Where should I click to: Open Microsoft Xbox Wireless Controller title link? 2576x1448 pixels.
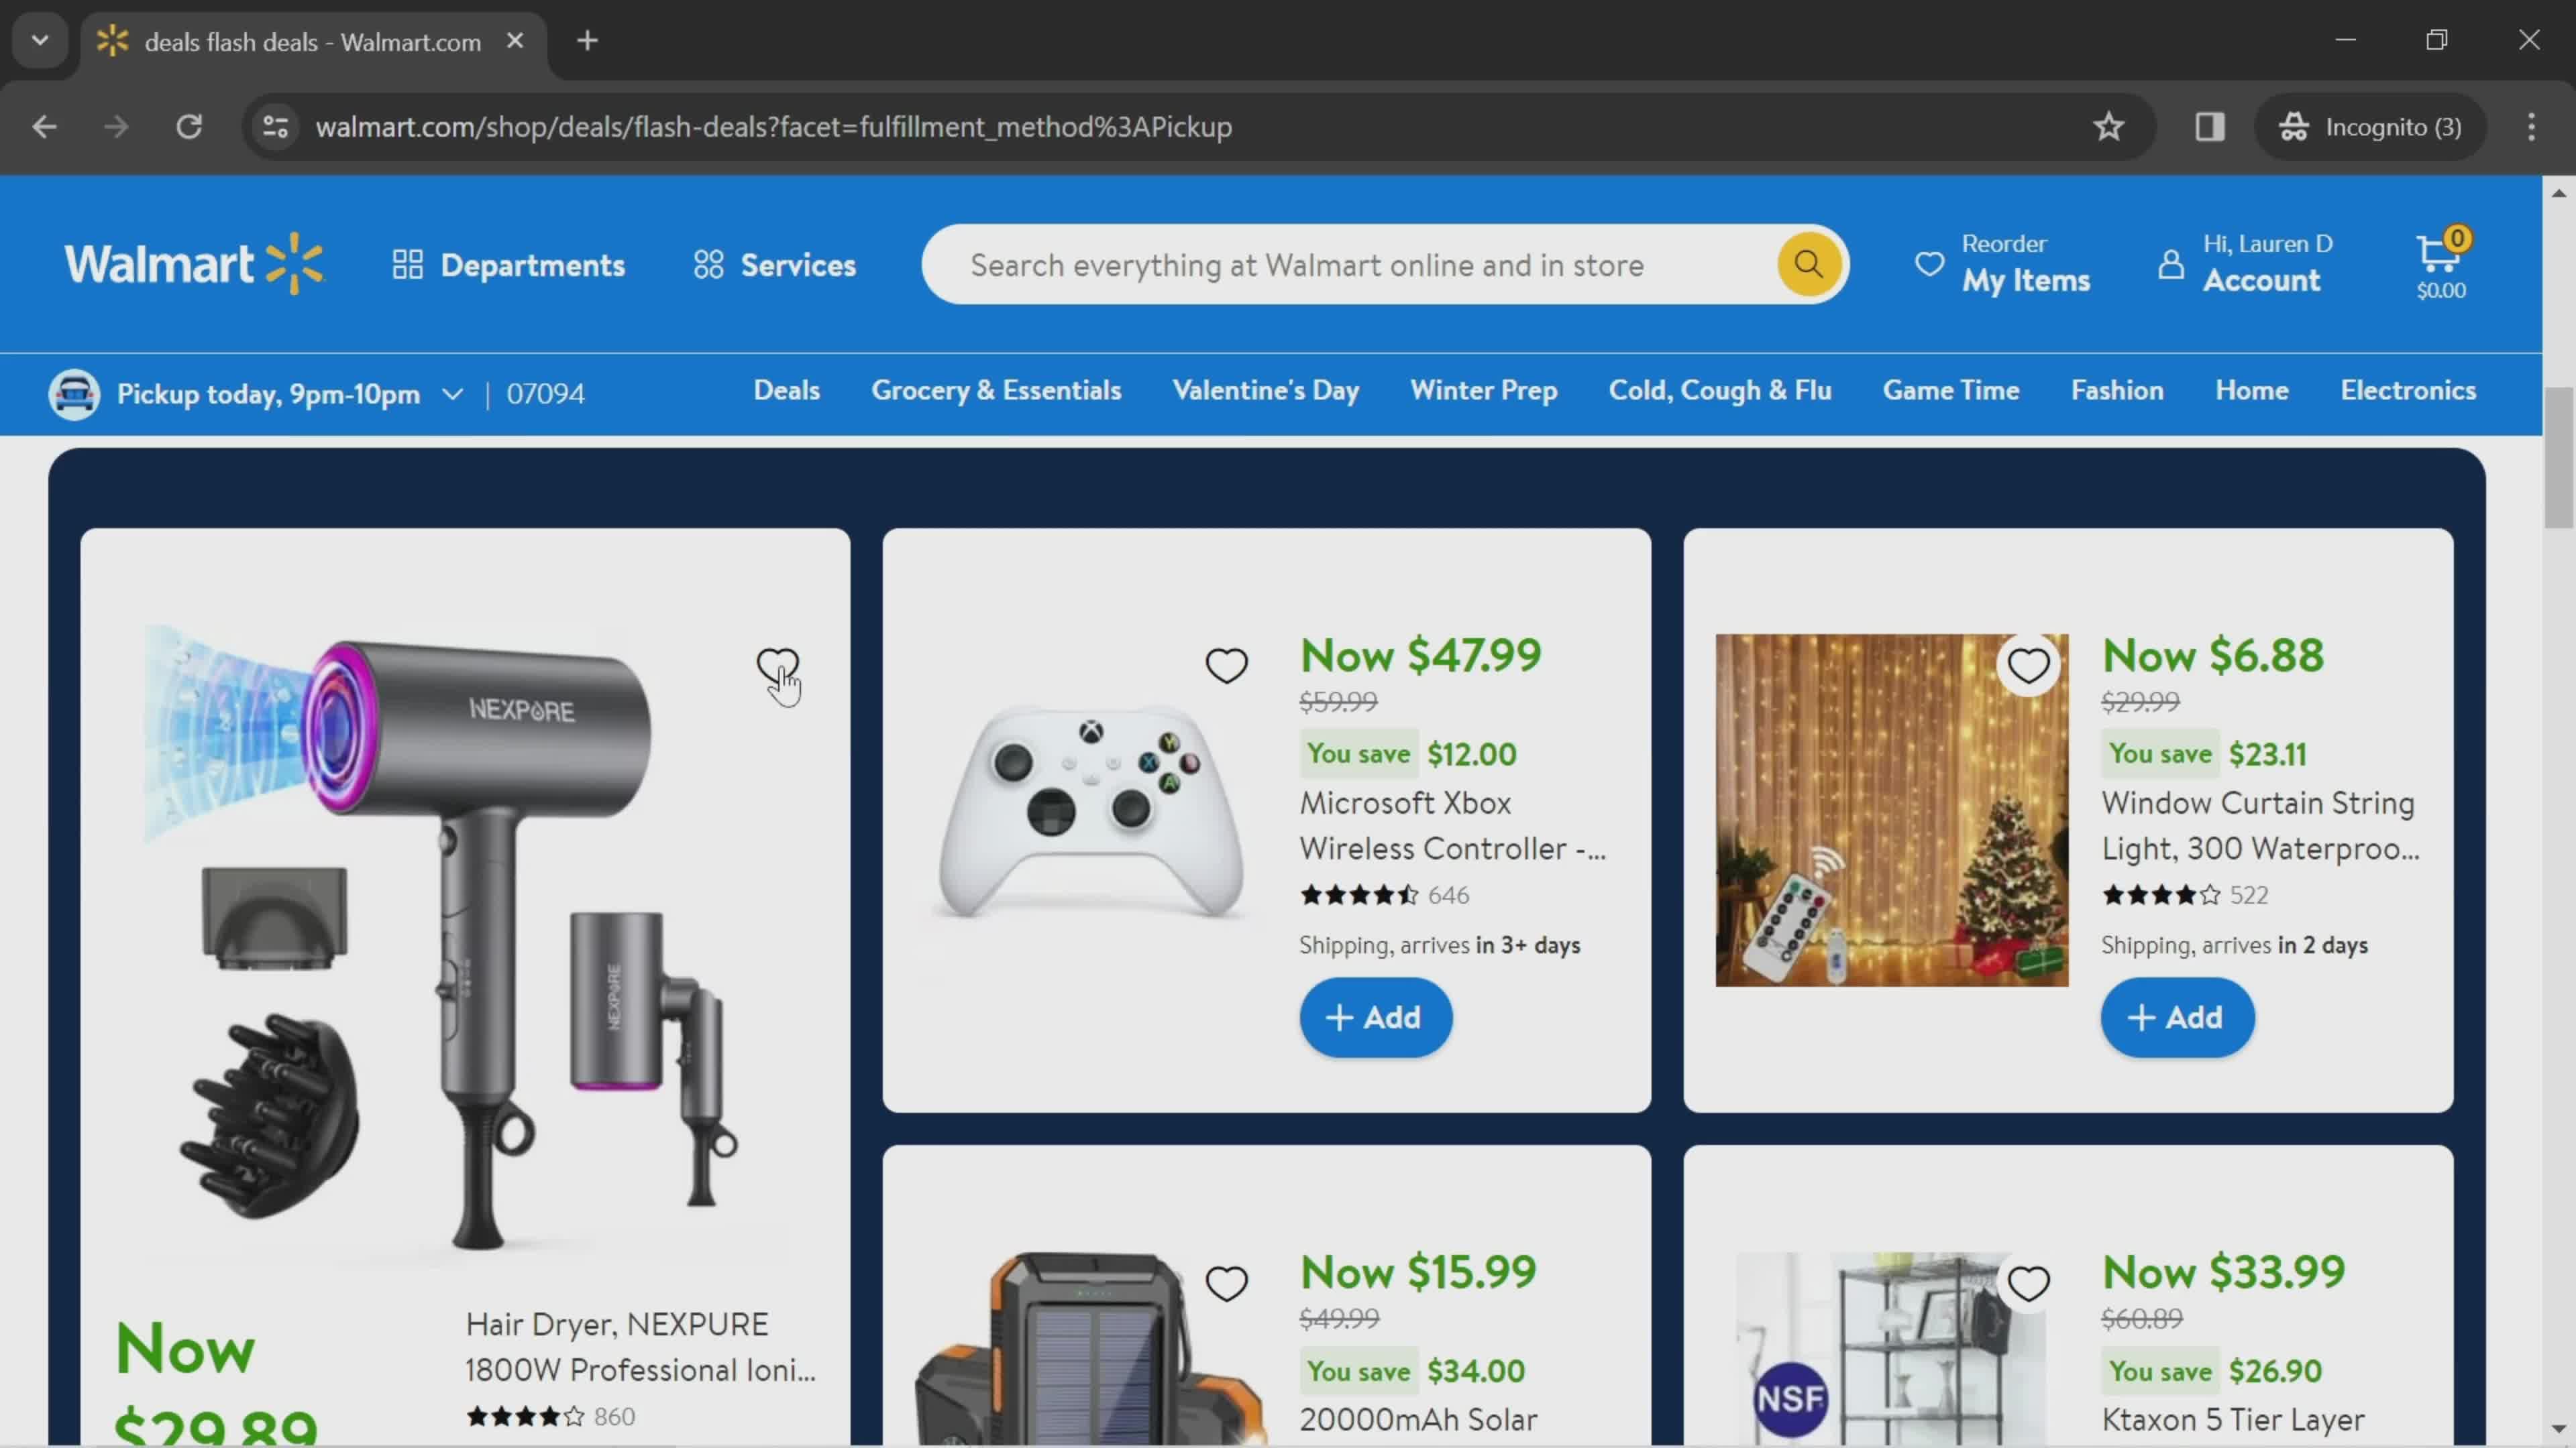(x=1452, y=825)
